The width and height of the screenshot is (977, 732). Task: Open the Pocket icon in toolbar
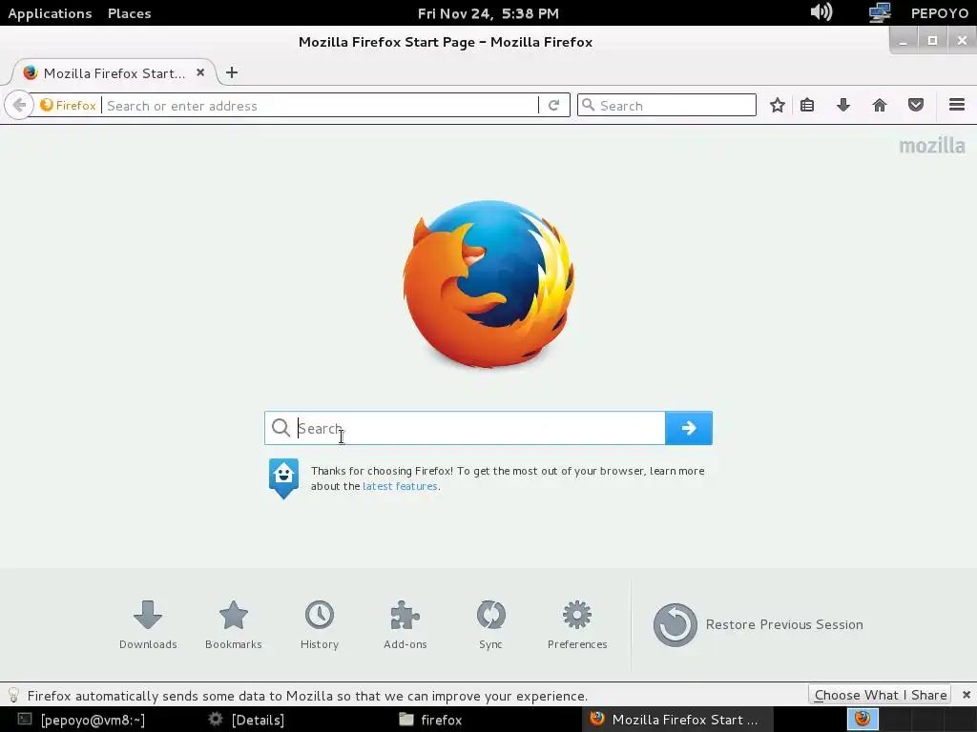(x=915, y=105)
